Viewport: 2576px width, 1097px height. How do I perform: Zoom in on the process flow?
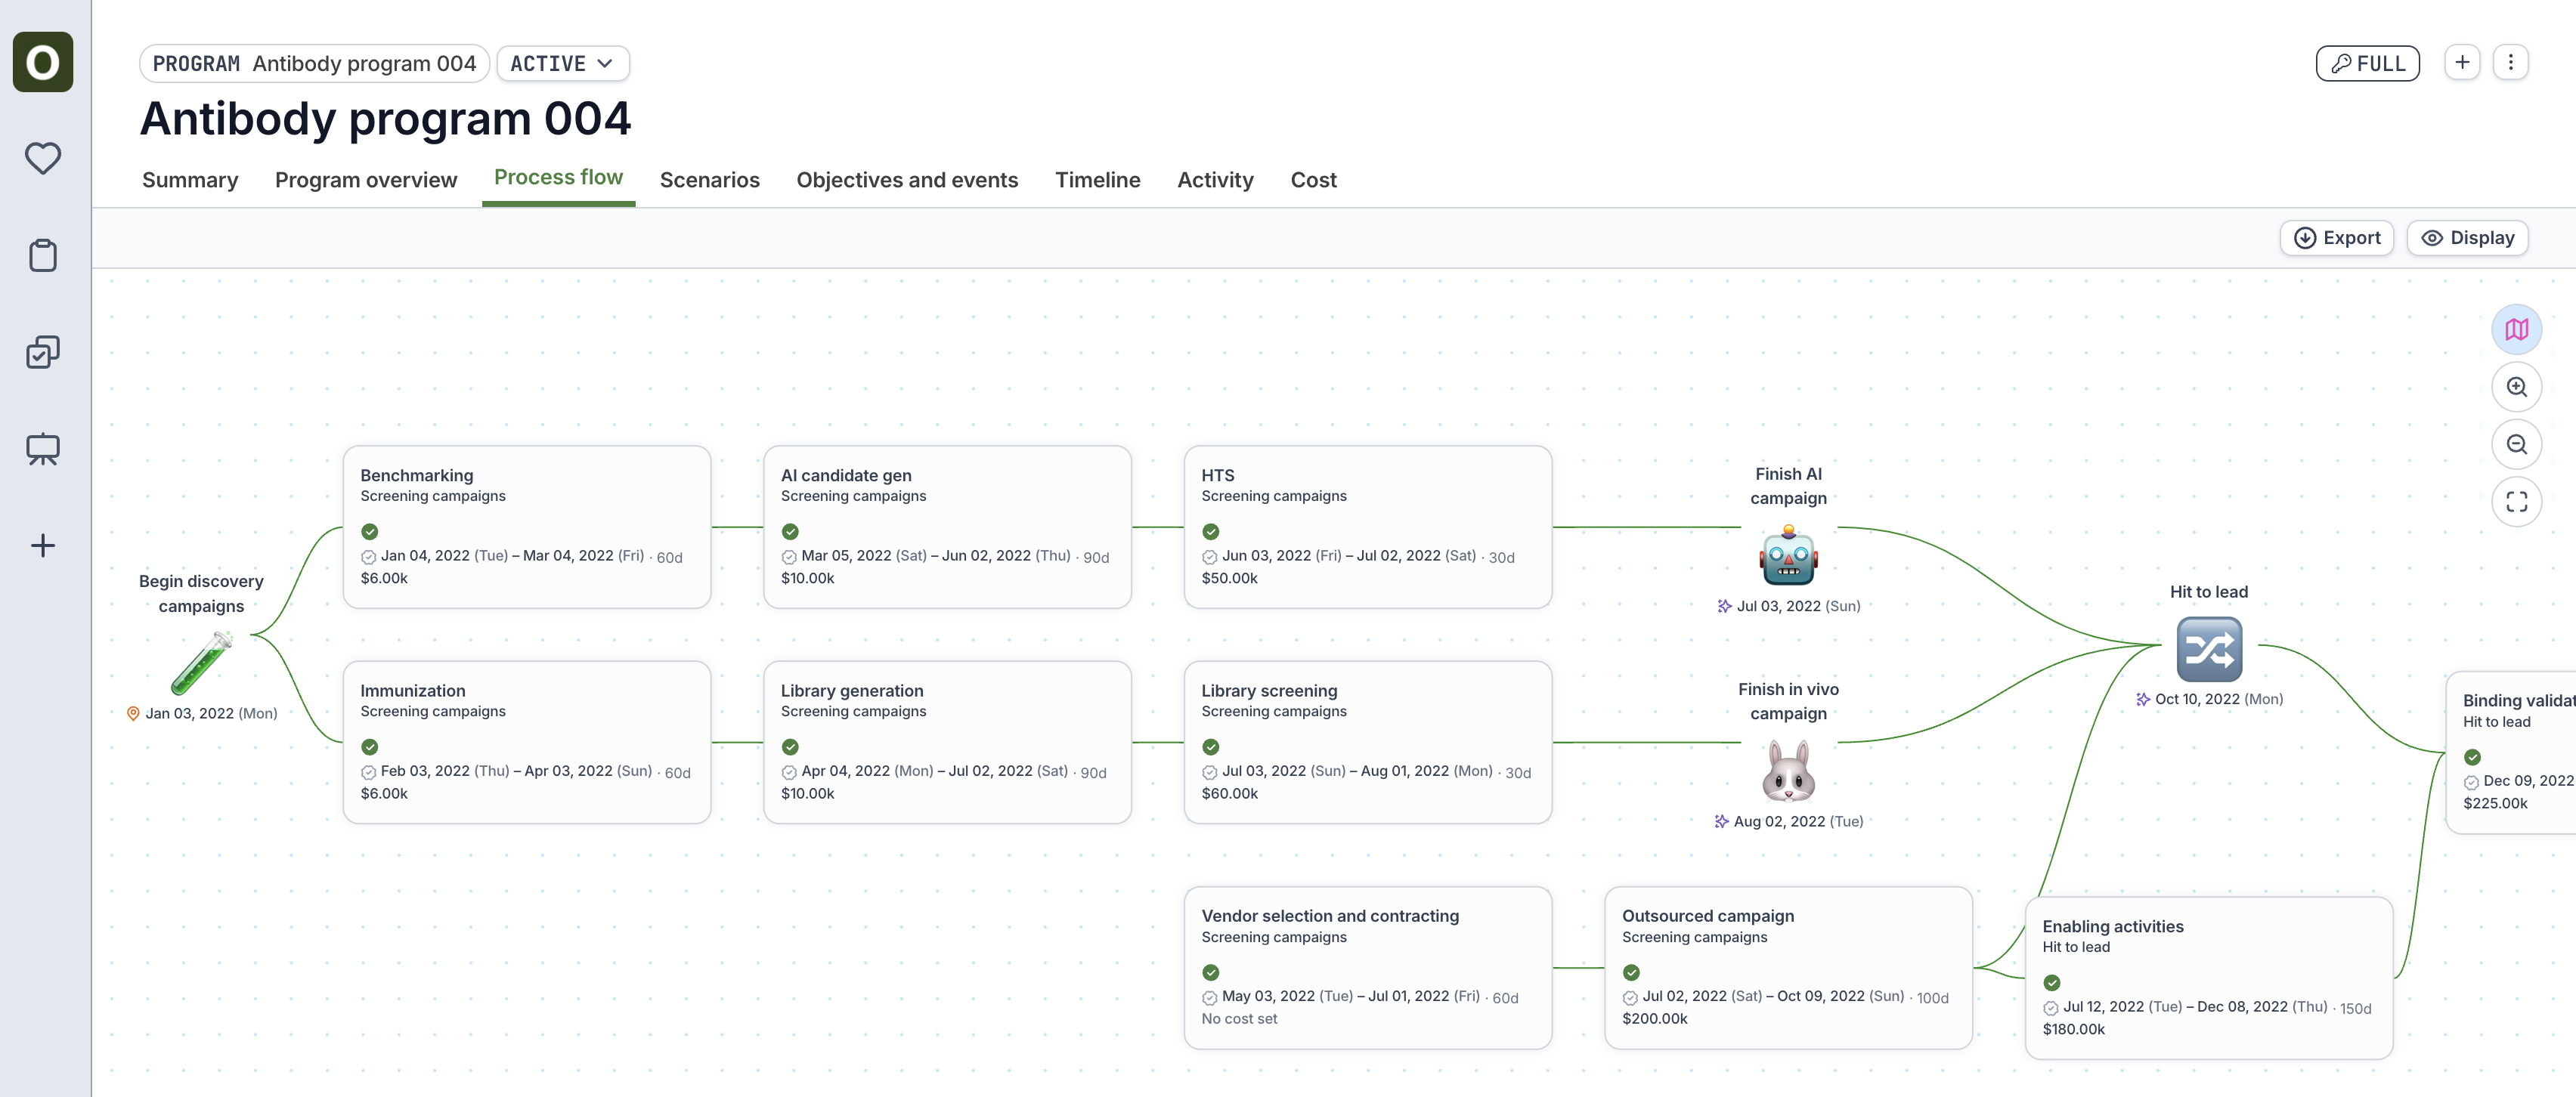2516,387
